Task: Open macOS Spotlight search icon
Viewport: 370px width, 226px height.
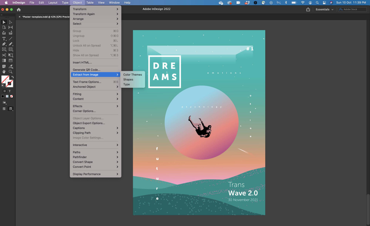Action: click(x=317, y=2)
